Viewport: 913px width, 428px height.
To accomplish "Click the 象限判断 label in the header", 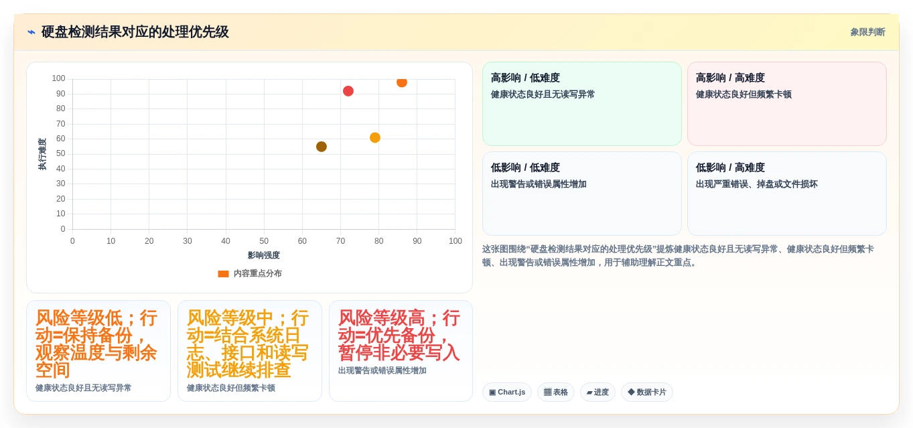I will click(x=867, y=32).
